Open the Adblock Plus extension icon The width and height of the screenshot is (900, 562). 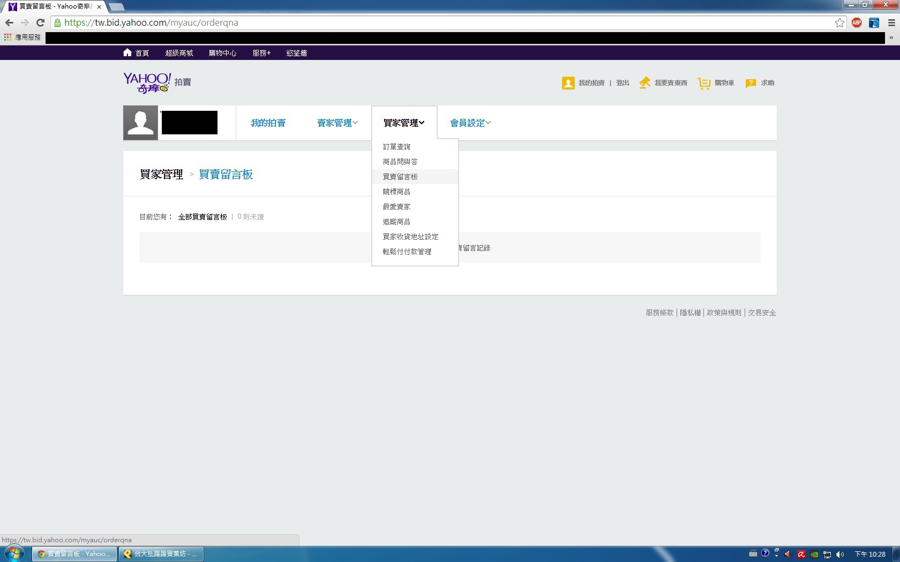857,22
